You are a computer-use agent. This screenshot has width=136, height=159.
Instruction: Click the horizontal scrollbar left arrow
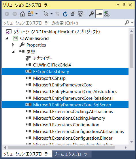(x=5, y=147)
